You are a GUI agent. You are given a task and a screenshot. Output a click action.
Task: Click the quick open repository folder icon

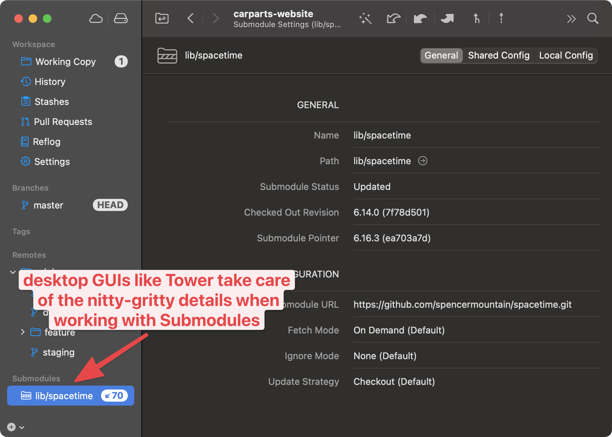[x=162, y=18]
